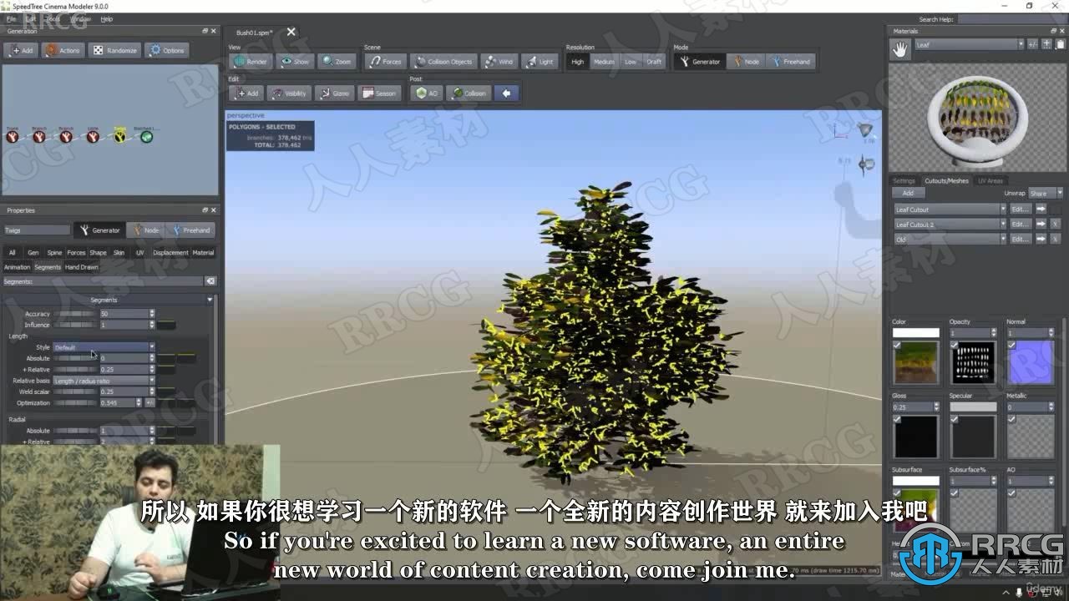Switch to Node mode in top toolbar
Image resolution: width=1069 pixels, height=601 pixels.
coord(747,62)
